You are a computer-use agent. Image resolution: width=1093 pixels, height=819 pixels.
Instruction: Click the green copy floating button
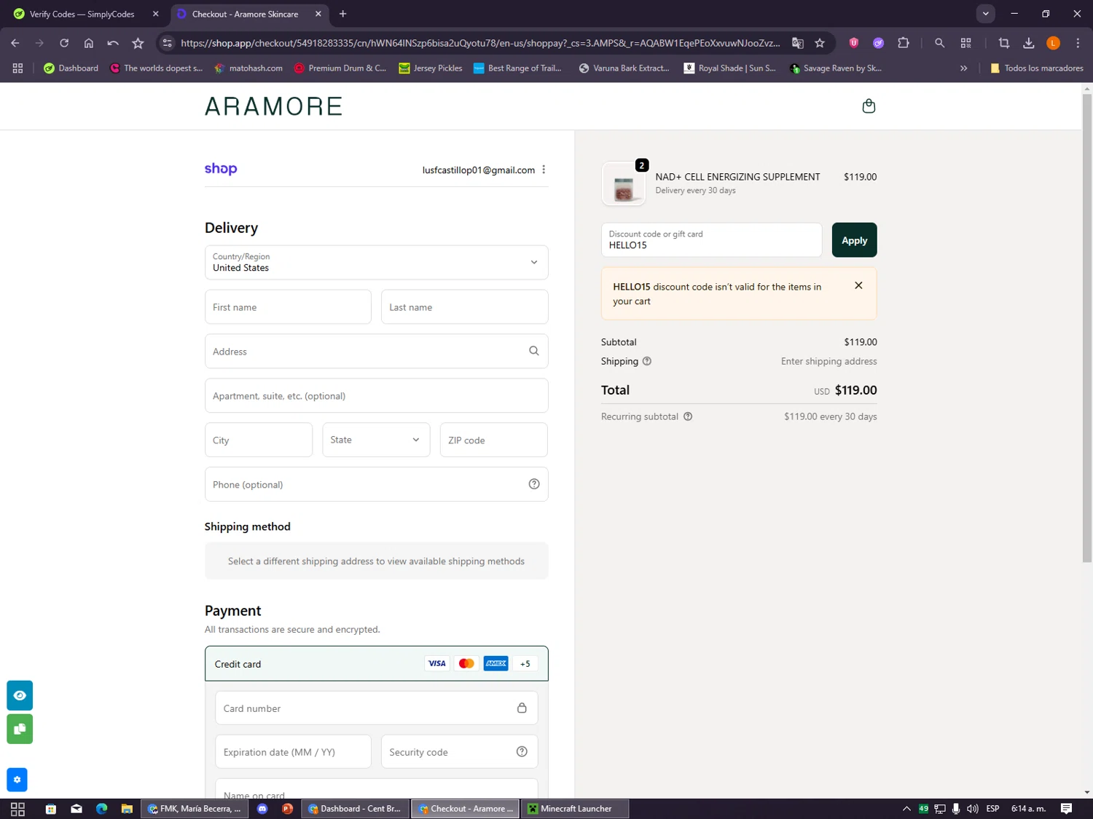point(20,729)
